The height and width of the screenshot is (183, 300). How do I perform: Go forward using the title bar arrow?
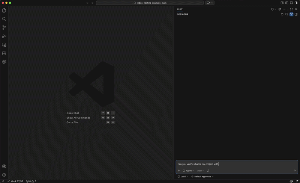pos(92,3)
